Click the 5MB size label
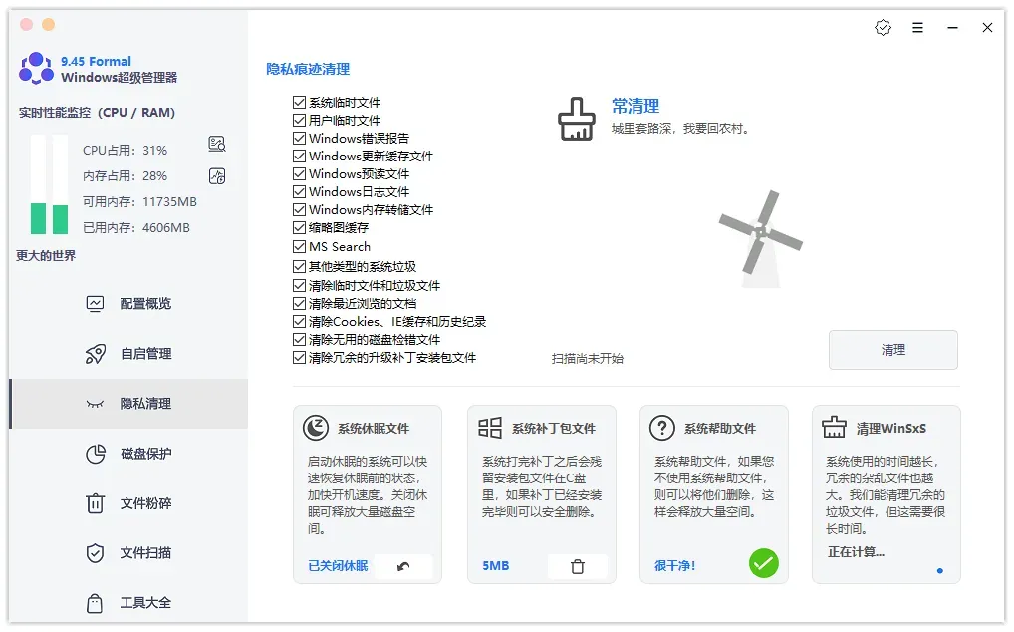 tap(495, 566)
